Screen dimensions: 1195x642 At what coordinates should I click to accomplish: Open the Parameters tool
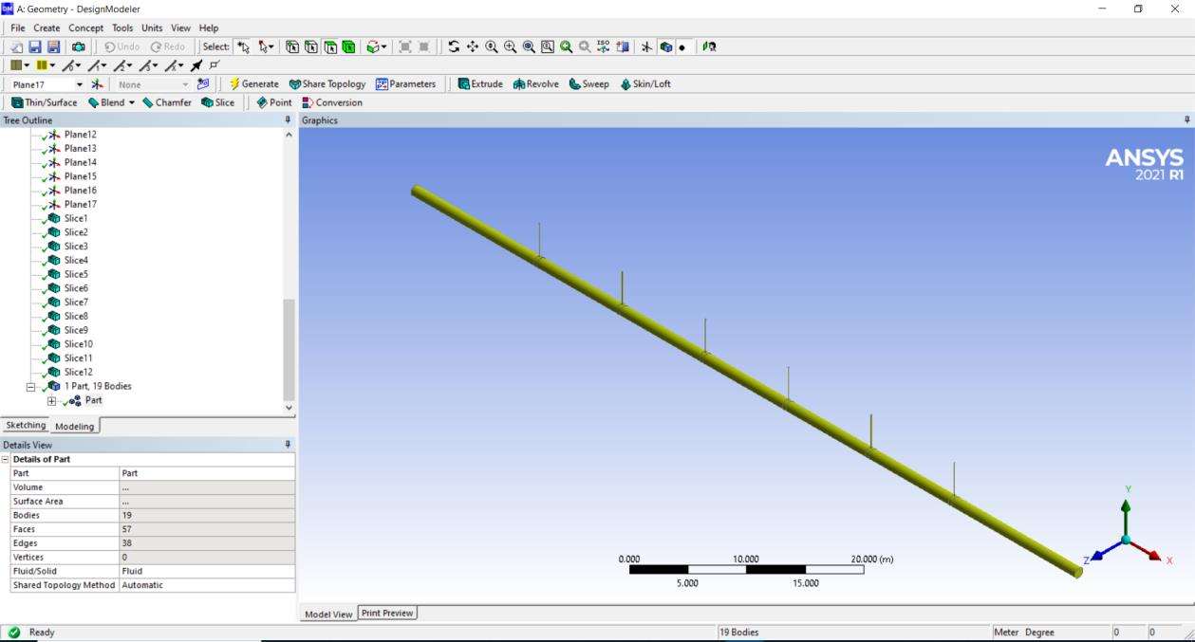pyautogui.click(x=405, y=84)
